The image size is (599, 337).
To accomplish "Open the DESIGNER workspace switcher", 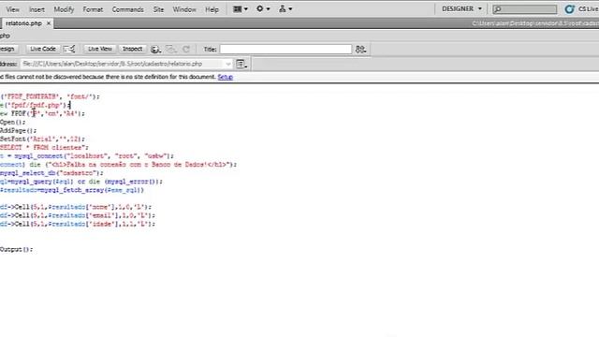I will coord(461,8).
